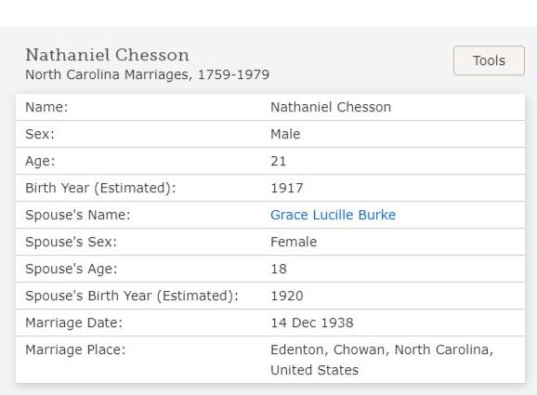This screenshot has width=537, height=395.
Task: Click the Edenton, Chowan marriage place text
Action: [x=382, y=349]
